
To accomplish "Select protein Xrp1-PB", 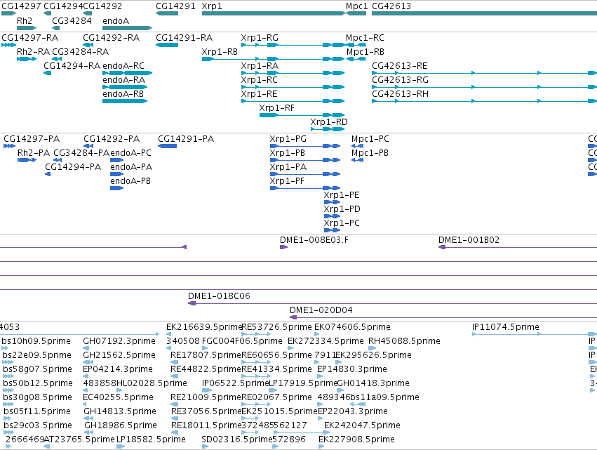I will tap(288, 153).
